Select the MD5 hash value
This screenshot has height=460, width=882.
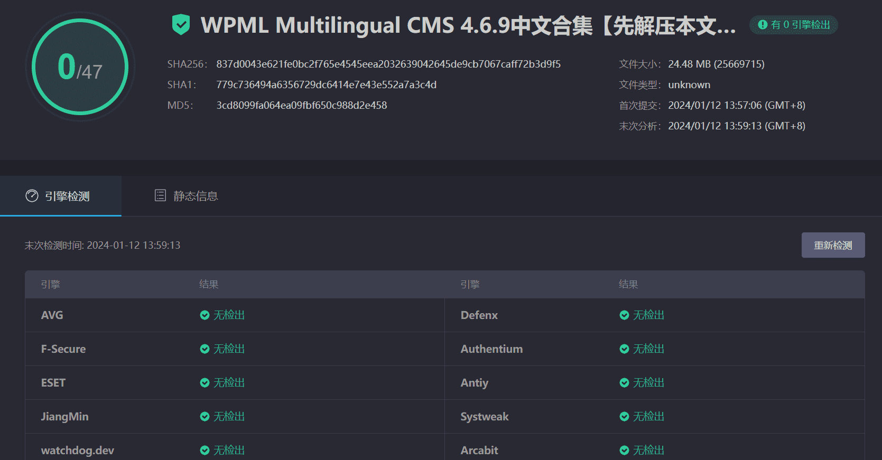point(302,106)
